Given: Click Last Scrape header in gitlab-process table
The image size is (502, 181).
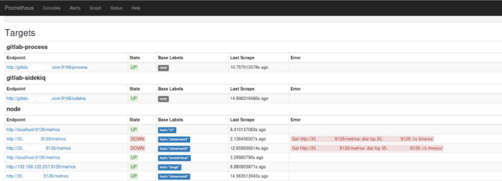Looking at the screenshot, I should click(242, 58).
